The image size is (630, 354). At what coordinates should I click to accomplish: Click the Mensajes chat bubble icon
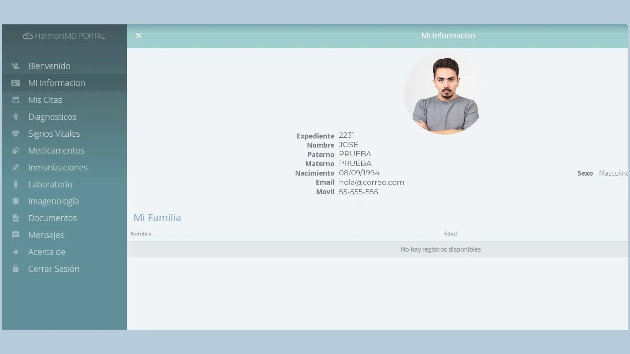pos(15,235)
